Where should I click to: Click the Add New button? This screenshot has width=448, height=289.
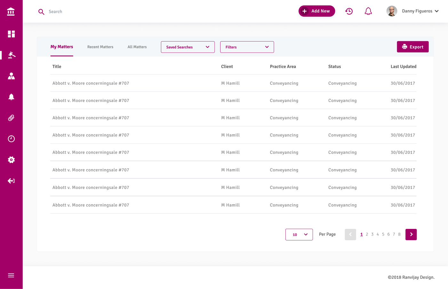click(316, 11)
